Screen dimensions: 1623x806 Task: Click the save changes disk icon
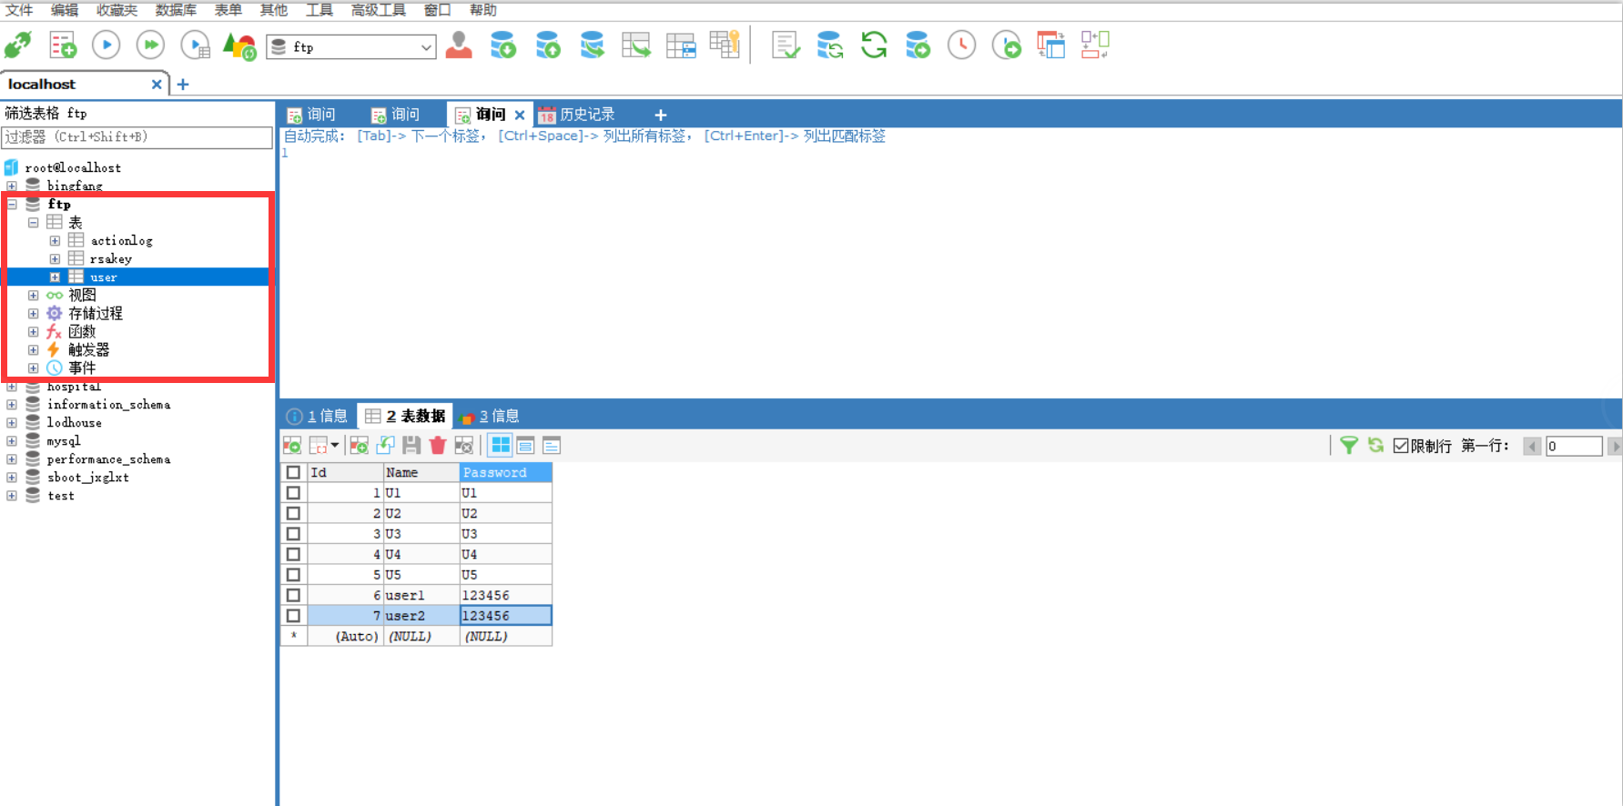pos(411,446)
